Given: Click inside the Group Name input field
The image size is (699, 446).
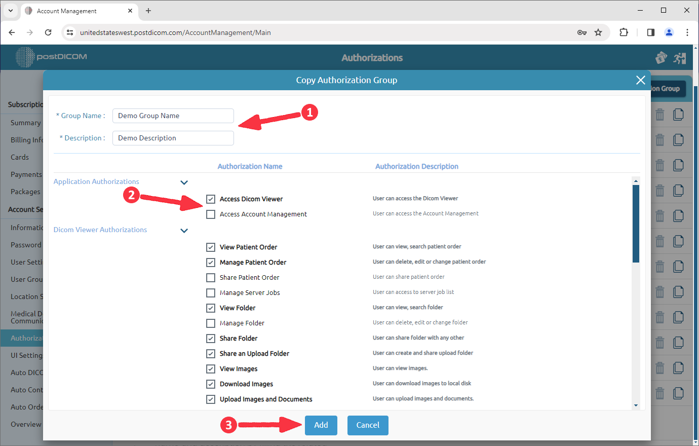Looking at the screenshot, I should [x=173, y=116].
